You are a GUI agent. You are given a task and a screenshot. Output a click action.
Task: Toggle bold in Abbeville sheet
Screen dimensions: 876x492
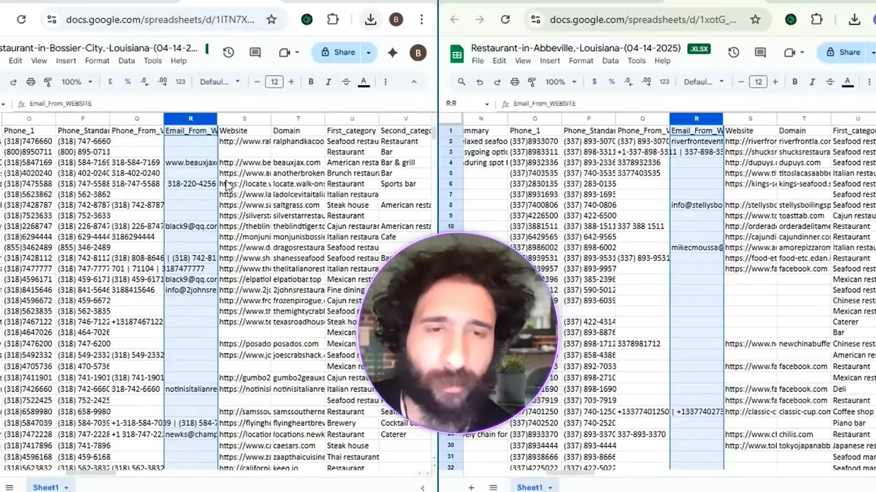795,82
